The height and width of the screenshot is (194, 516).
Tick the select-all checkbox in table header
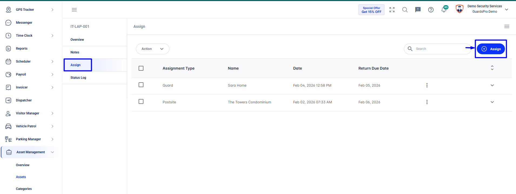141,68
